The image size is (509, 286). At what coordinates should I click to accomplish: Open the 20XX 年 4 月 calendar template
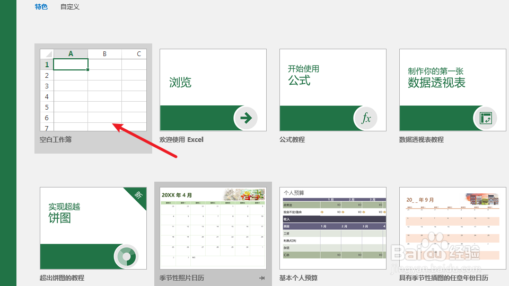pyautogui.click(x=213, y=228)
